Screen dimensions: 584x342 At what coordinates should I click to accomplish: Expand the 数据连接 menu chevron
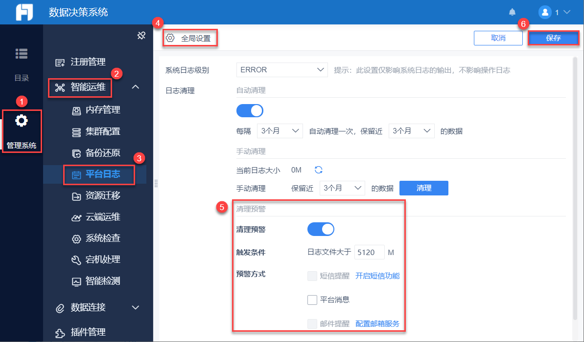point(136,307)
